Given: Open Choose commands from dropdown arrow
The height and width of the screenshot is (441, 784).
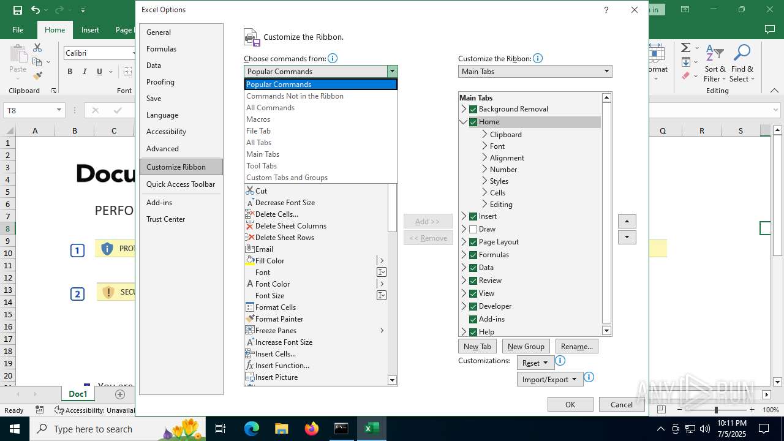Looking at the screenshot, I should (392, 72).
